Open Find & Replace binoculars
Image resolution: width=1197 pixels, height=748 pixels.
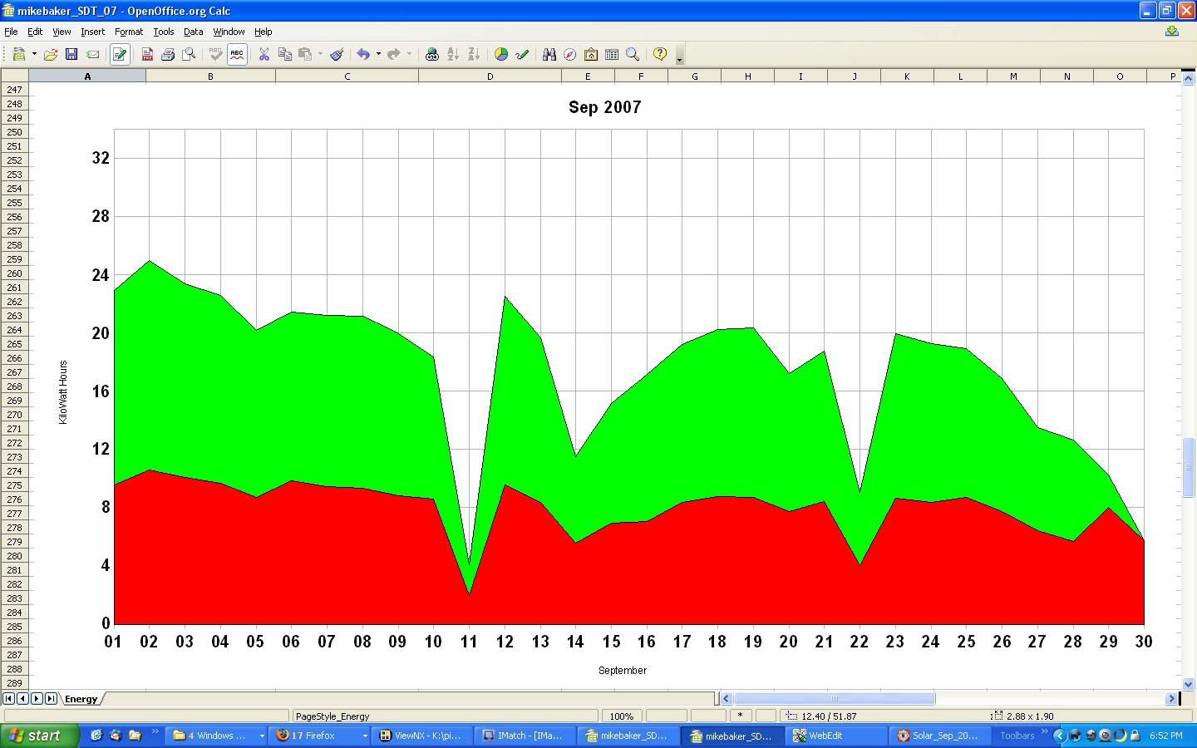(549, 54)
